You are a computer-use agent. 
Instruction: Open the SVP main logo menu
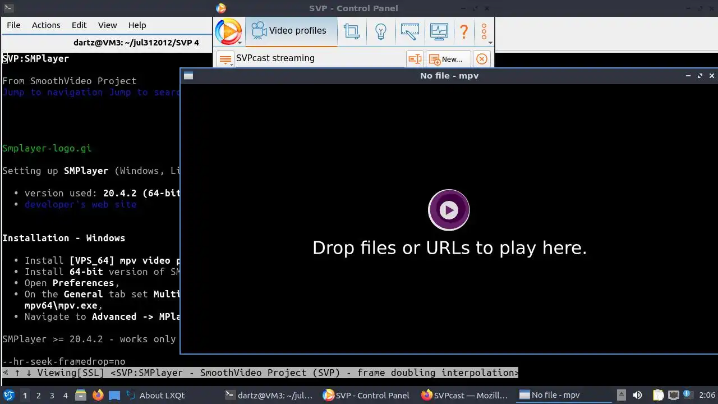pos(228,31)
